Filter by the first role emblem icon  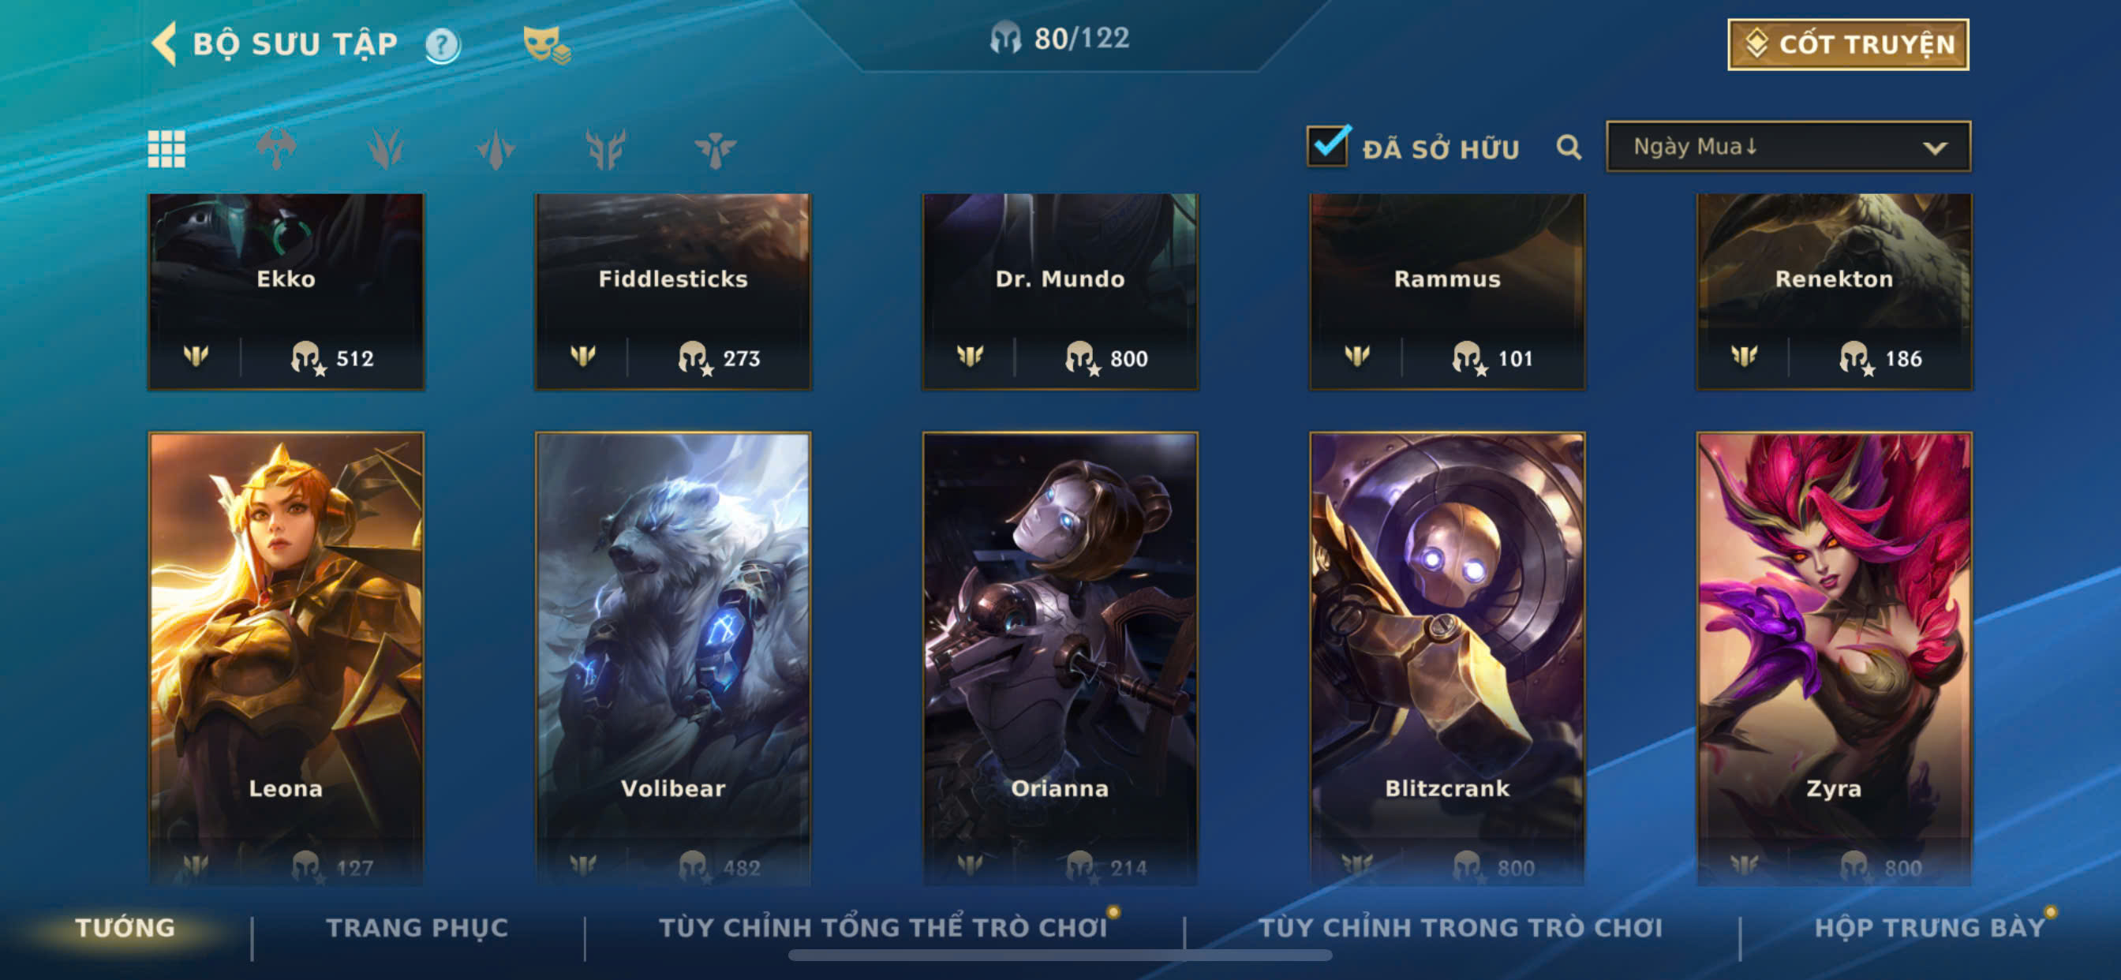(x=276, y=149)
